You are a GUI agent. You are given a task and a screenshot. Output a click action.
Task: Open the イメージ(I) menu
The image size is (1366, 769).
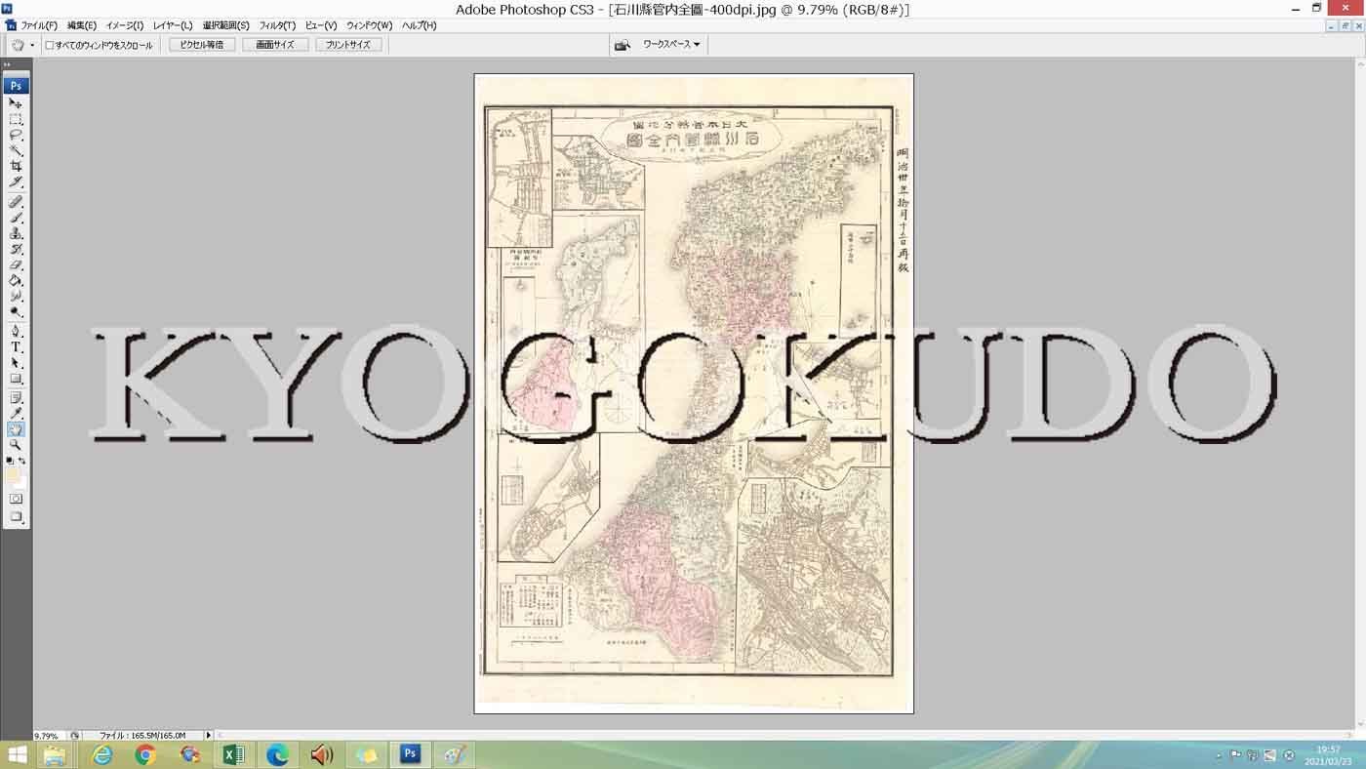(x=125, y=25)
